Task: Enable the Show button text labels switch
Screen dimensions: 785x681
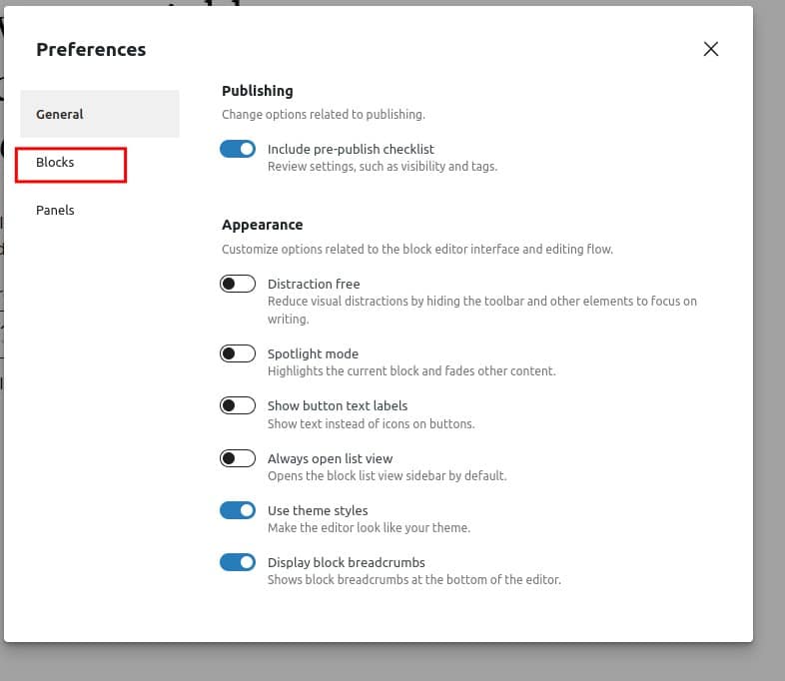Action: click(238, 405)
